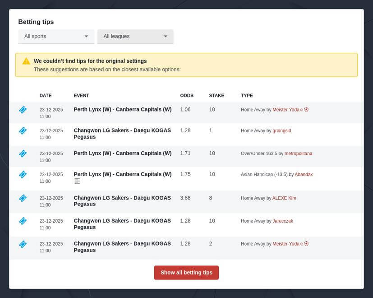Click ticket icon for Over/Under 163.5 tip
This screenshot has width=373, height=298.
pos(23,154)
